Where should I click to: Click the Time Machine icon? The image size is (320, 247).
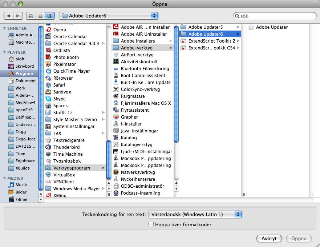point(48,154)
